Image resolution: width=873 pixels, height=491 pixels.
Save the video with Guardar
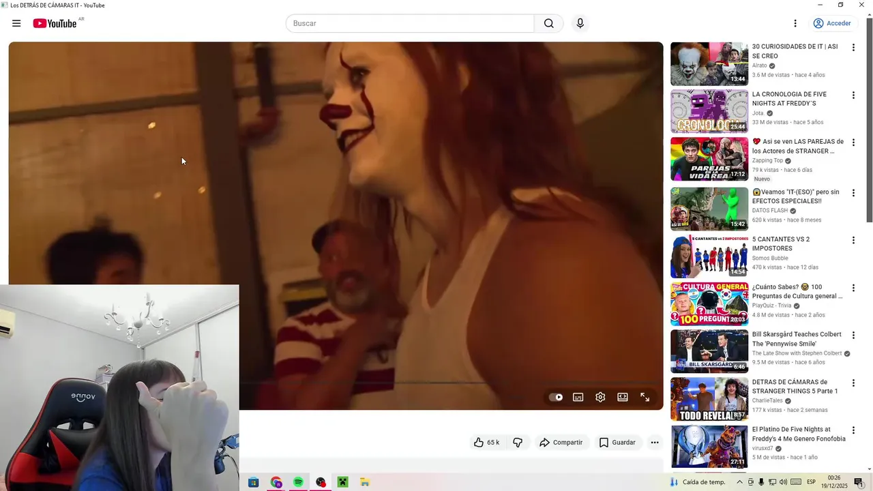point(617,443)
